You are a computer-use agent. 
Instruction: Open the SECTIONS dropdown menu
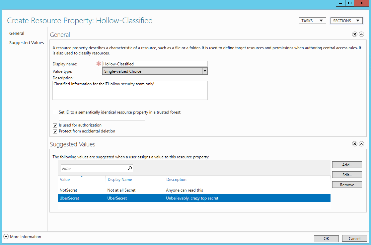click(346, 21)
